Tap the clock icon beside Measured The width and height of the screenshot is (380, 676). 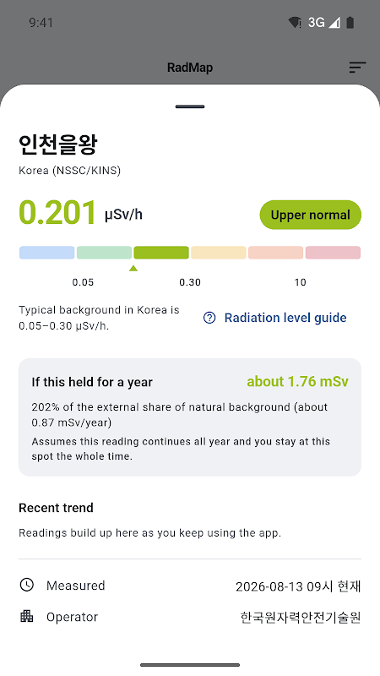coord(27,585)
